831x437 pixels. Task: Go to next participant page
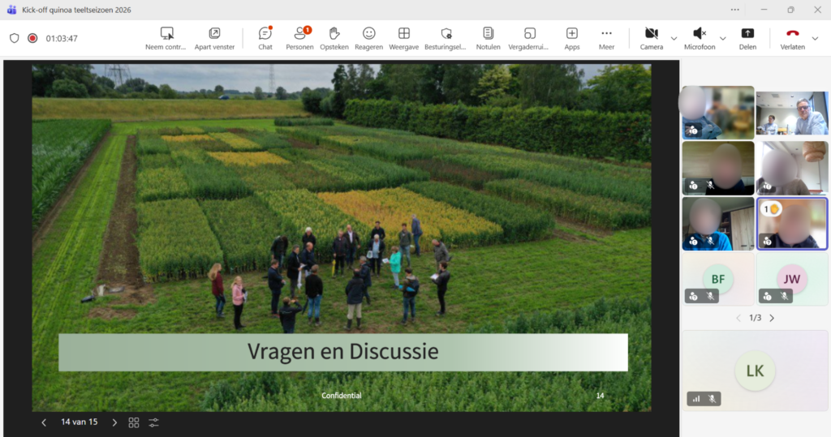772,318
